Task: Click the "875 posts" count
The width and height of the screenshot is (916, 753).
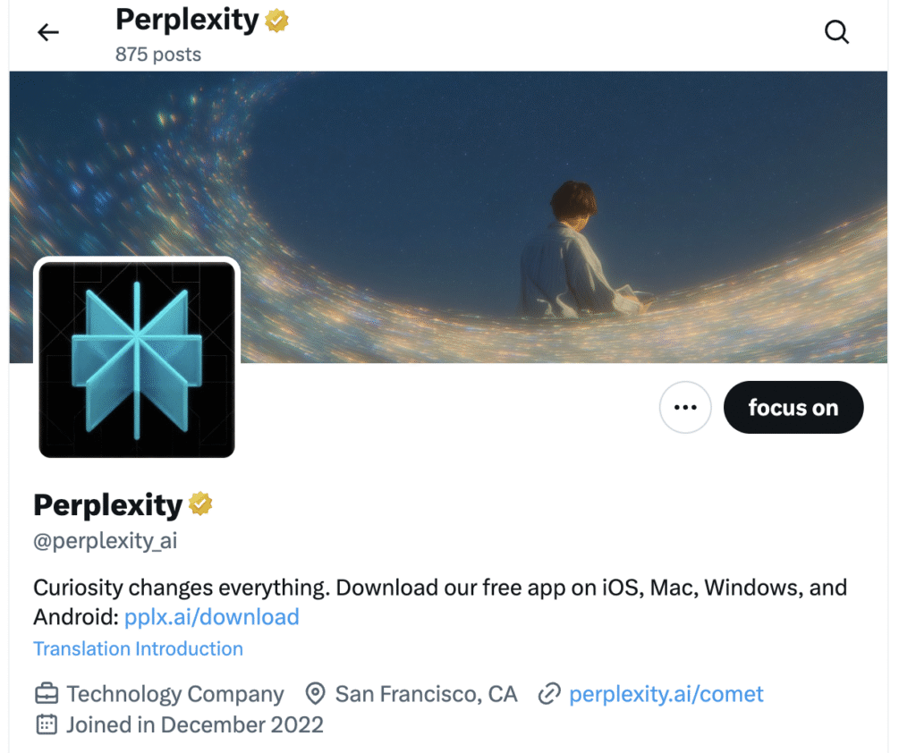Action: tap(158, 55)
